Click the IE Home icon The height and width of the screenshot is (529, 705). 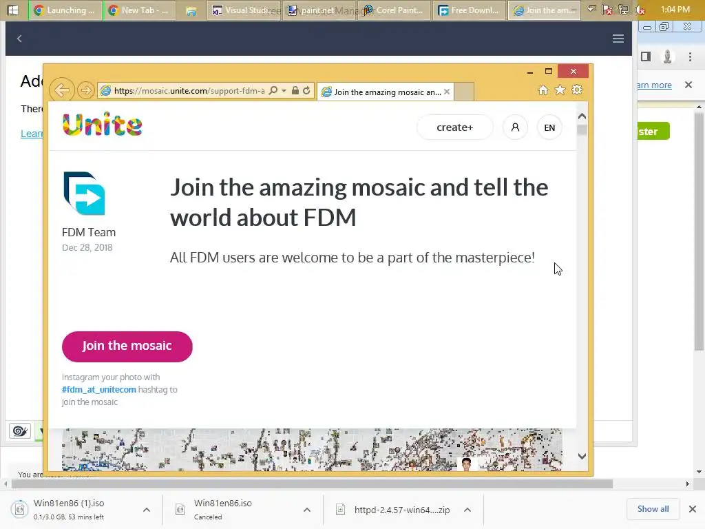click(543, 90)
